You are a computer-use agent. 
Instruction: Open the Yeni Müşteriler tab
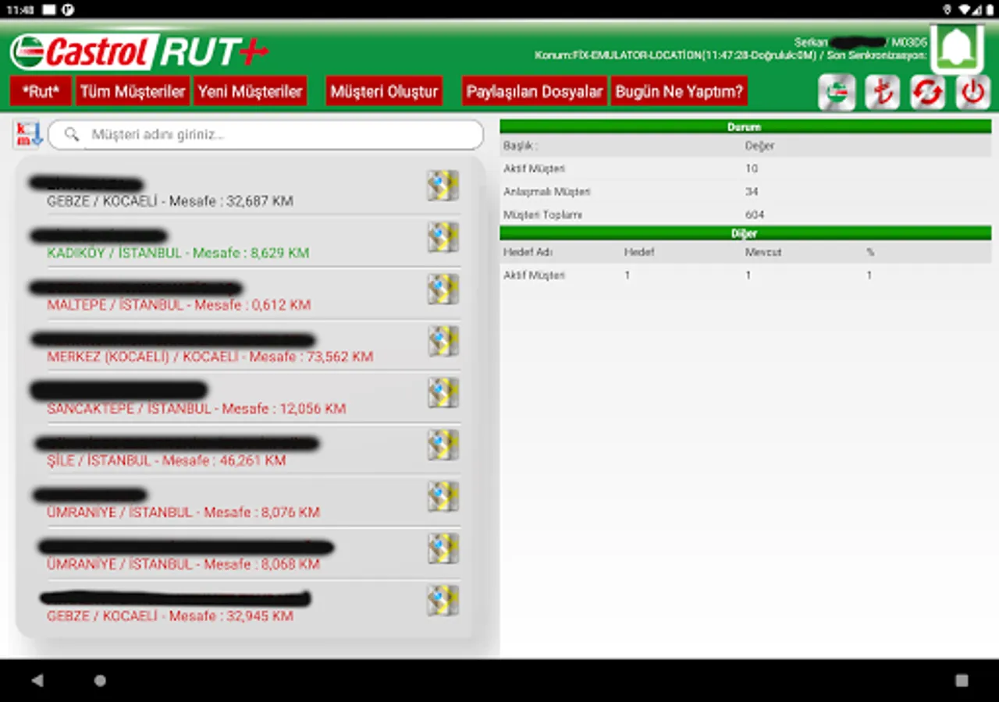250,91
